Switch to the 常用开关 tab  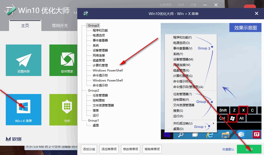[60, 25]
